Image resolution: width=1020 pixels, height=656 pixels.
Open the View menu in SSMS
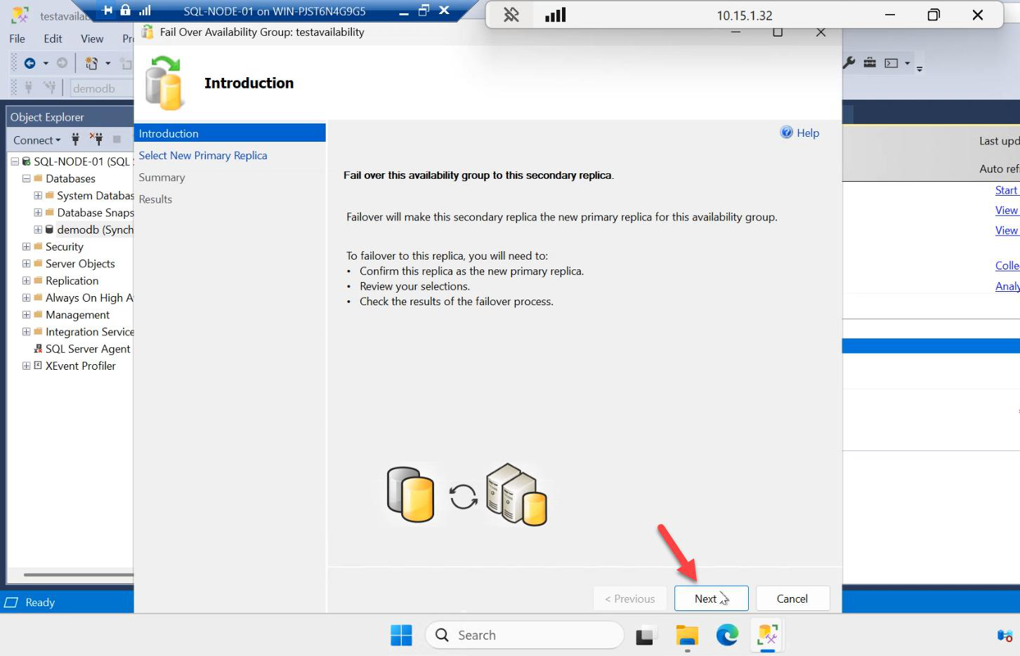[x=92, y=39]
